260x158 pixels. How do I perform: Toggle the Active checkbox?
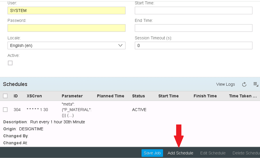[10, 63]
